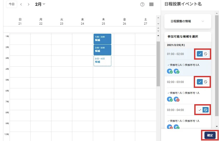
Task: Click the 確定 confirm button
Action: [x=210, y=135]
